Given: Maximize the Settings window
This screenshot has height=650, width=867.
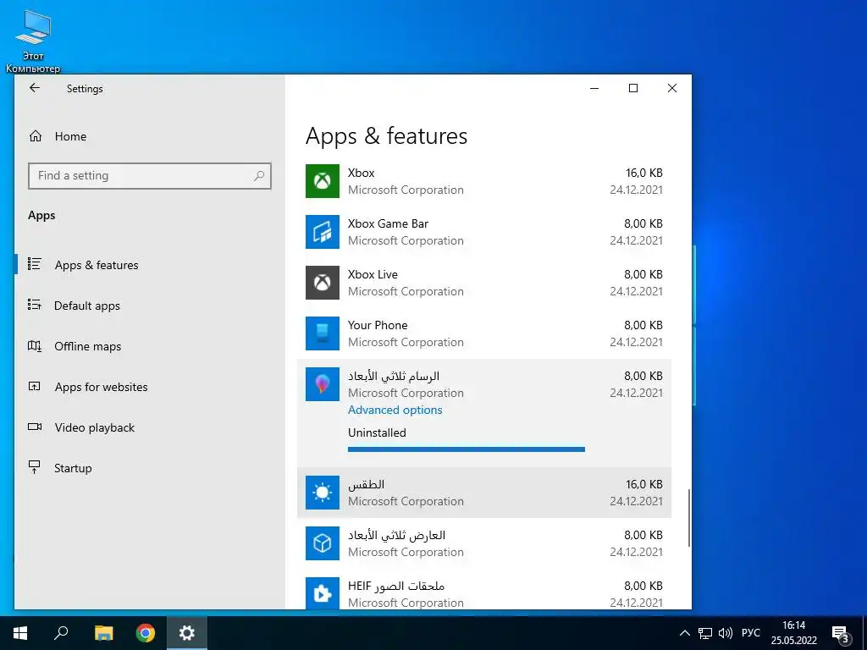Looking at the screenshot, I should (x=633, y=88).
